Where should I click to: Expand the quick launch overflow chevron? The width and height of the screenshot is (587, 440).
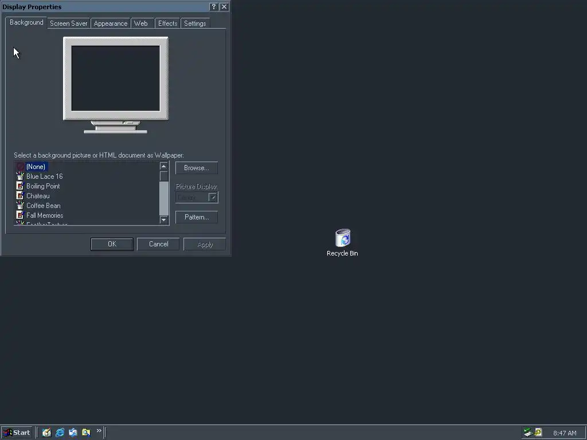pos(99,431)
